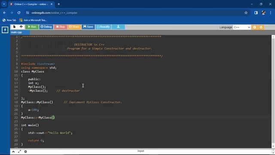Image resolution: width=275 pixels, height=155 pixels.
Task: Click '#include <iostream>' on line 8
Action: tap(38, 64)
